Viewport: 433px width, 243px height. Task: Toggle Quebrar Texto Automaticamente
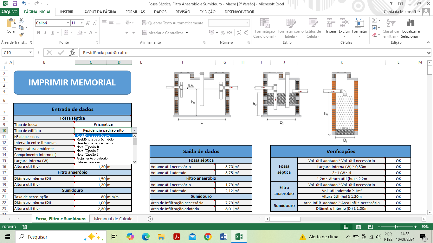pos(173,23)
